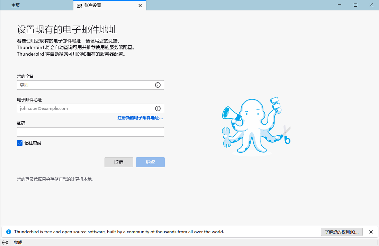Viewport: 379px width, 246px height.
Task: Dismiss the Thunderbird notification bar
Action: pyautogui.click(x=371, y=232)
